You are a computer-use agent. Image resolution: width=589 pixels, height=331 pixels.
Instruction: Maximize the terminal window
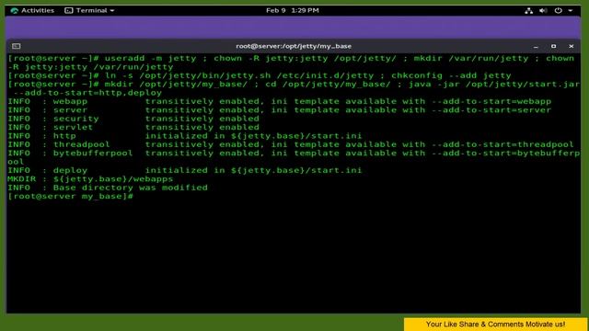(x=553, y=46)
